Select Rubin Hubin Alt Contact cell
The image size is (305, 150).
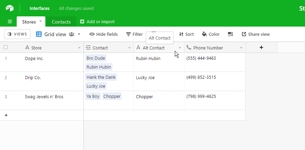point(159,62)
